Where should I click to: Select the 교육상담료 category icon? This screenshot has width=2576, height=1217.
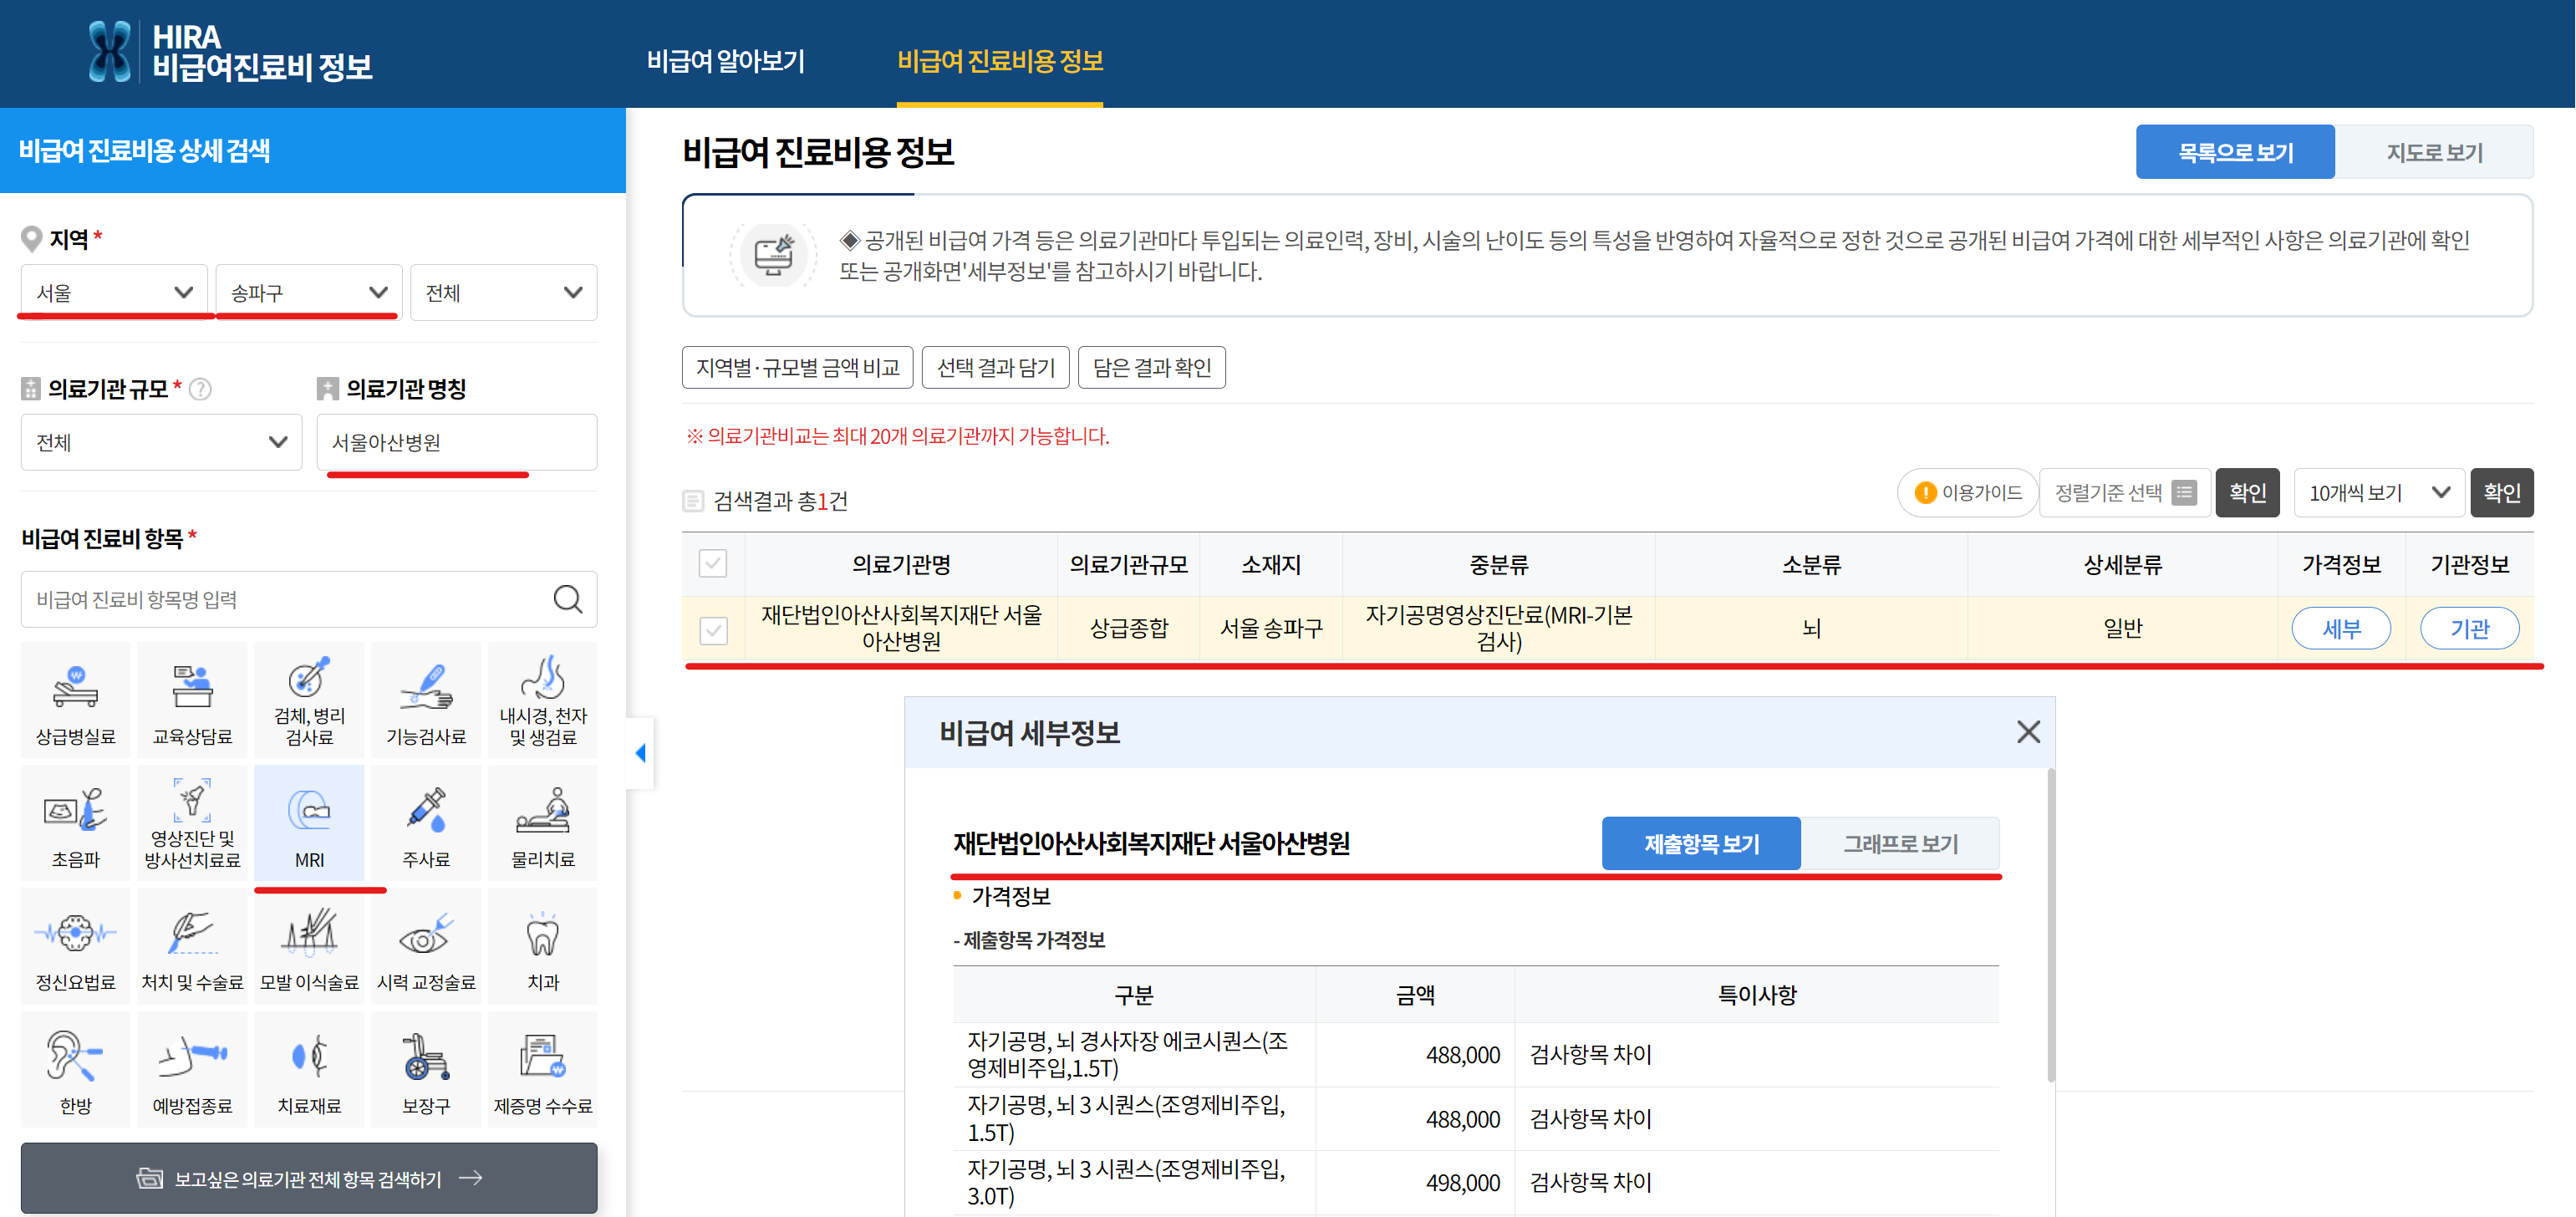coord(192,700)
